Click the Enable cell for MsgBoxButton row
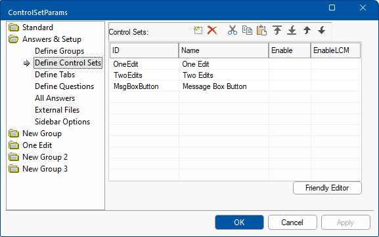 [x=290, y=86]
